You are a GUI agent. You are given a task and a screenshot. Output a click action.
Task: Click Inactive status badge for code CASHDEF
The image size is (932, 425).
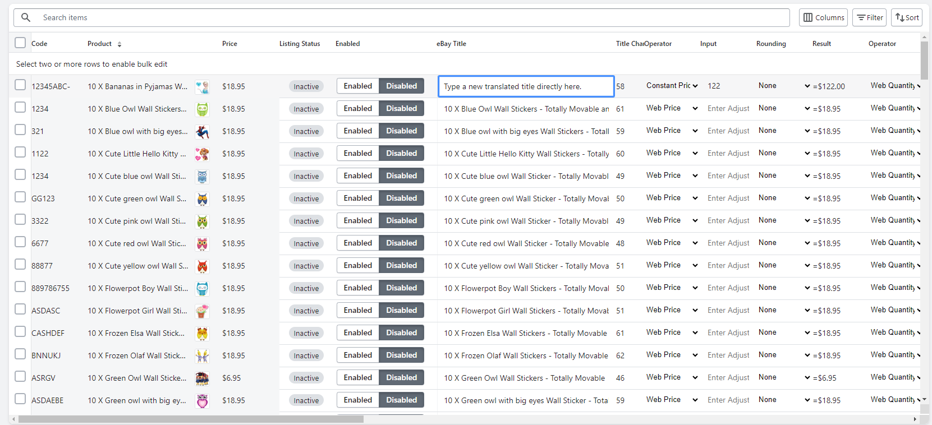point(306,333)
